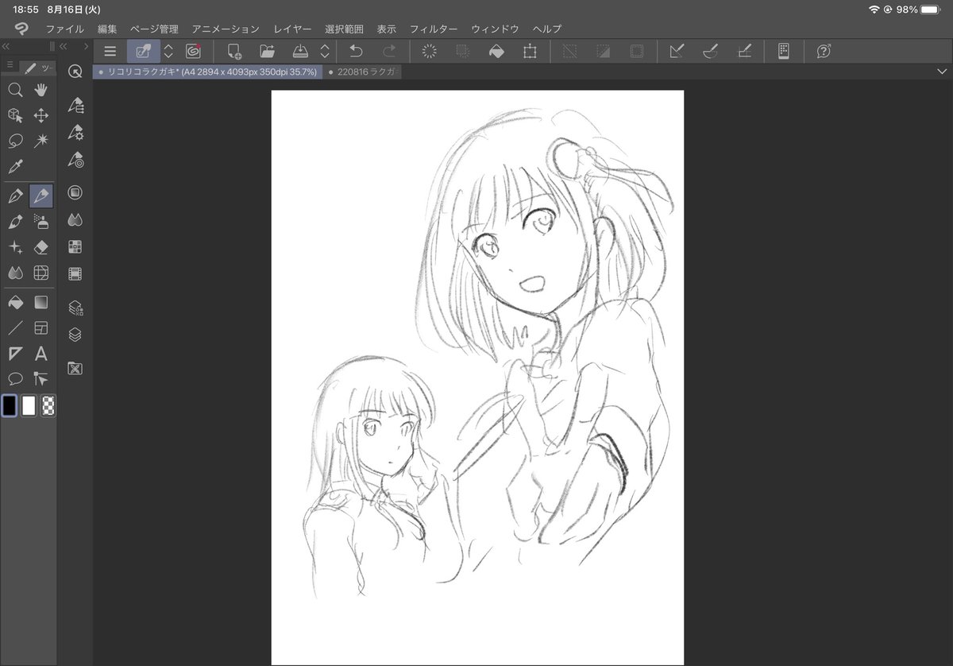Select the Pen nib tool
Viewport: 953px width, 666px height.
(15, 196)
